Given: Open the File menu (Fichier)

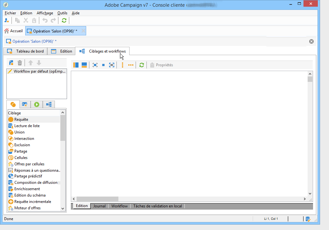Looking at the screenshot, I should [10, 13].
